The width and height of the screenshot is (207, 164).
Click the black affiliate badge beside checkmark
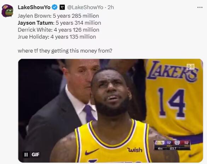click(62, 7)
